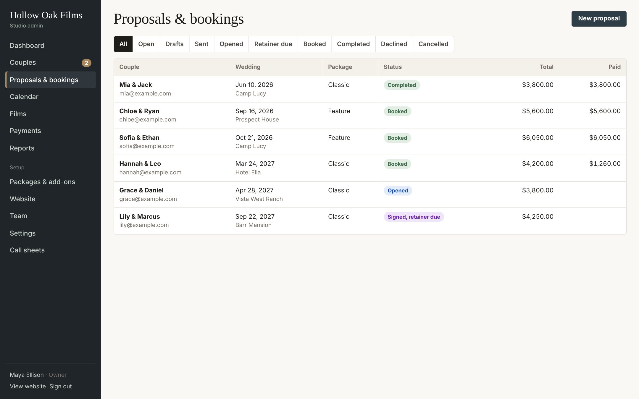Select Proposals & bookings sidebar item

coord(51,80)
